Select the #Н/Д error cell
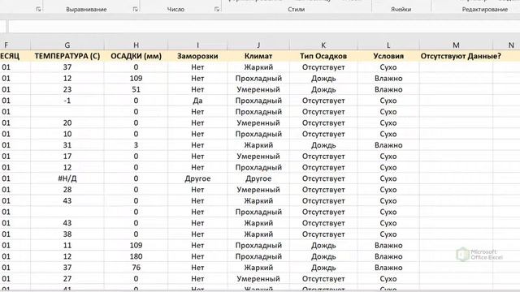This screenshot has height=292, width=520. coord(67,178)
